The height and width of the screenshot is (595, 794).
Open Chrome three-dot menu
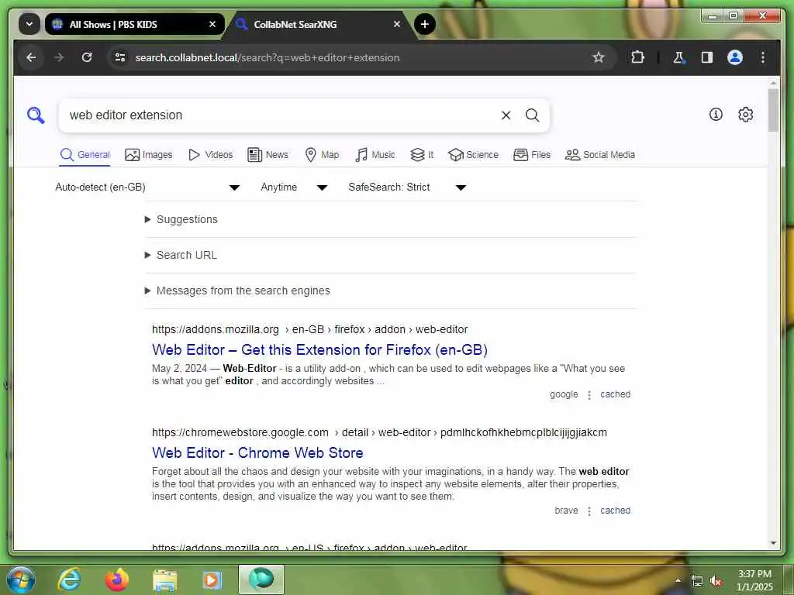click(763, 57)
